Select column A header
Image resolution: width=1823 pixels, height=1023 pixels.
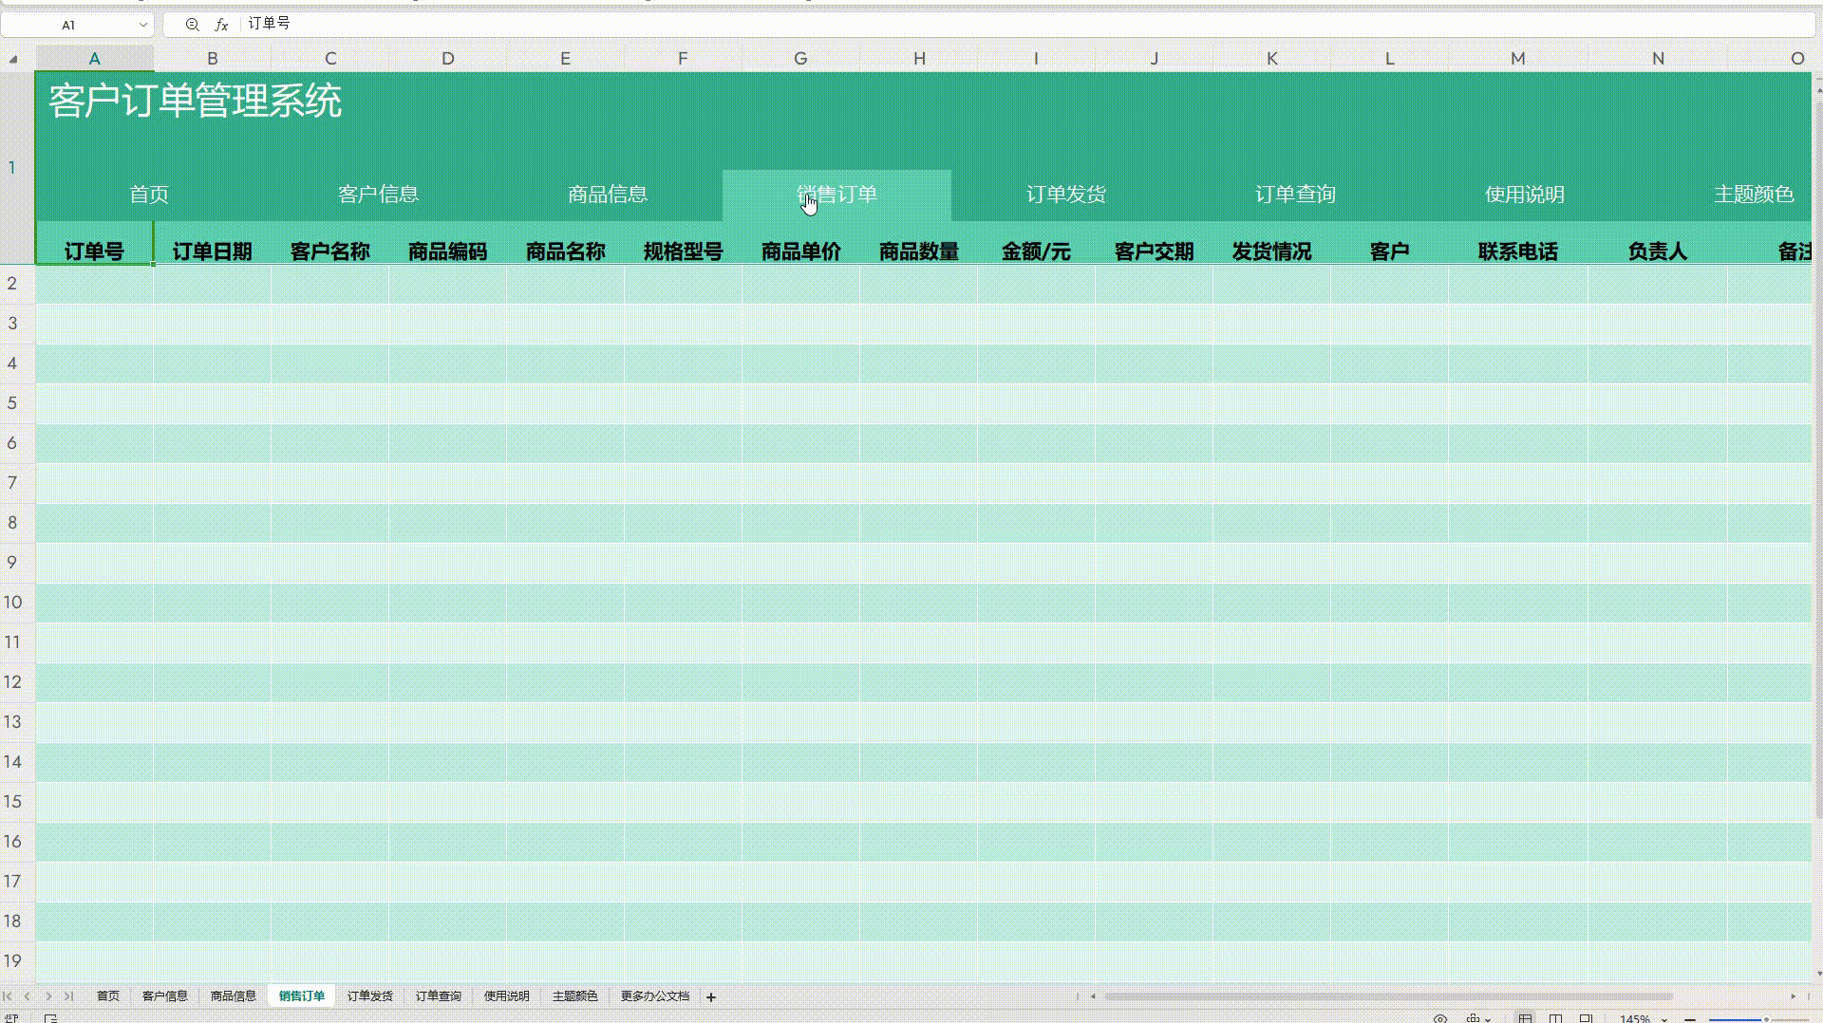tap(95, 59)
